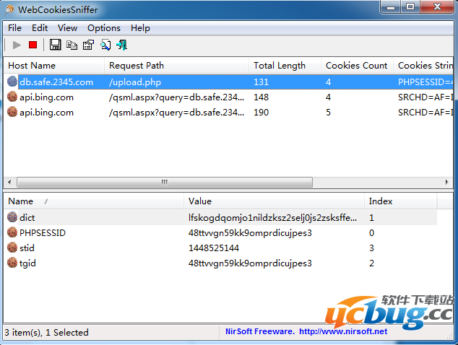This screenshot has height=345, width=458.
Task: Save selected items using the floppy disk icon
Action: (55, 45)
